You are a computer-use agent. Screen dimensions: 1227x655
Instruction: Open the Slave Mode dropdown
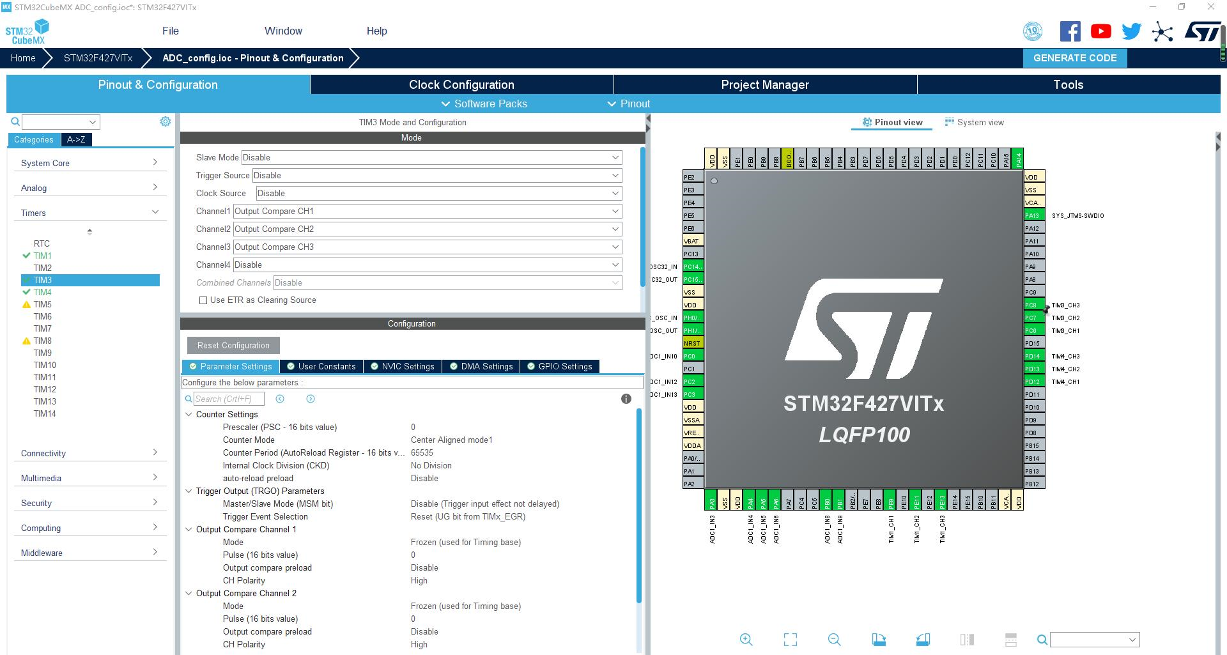click(431, 157)
